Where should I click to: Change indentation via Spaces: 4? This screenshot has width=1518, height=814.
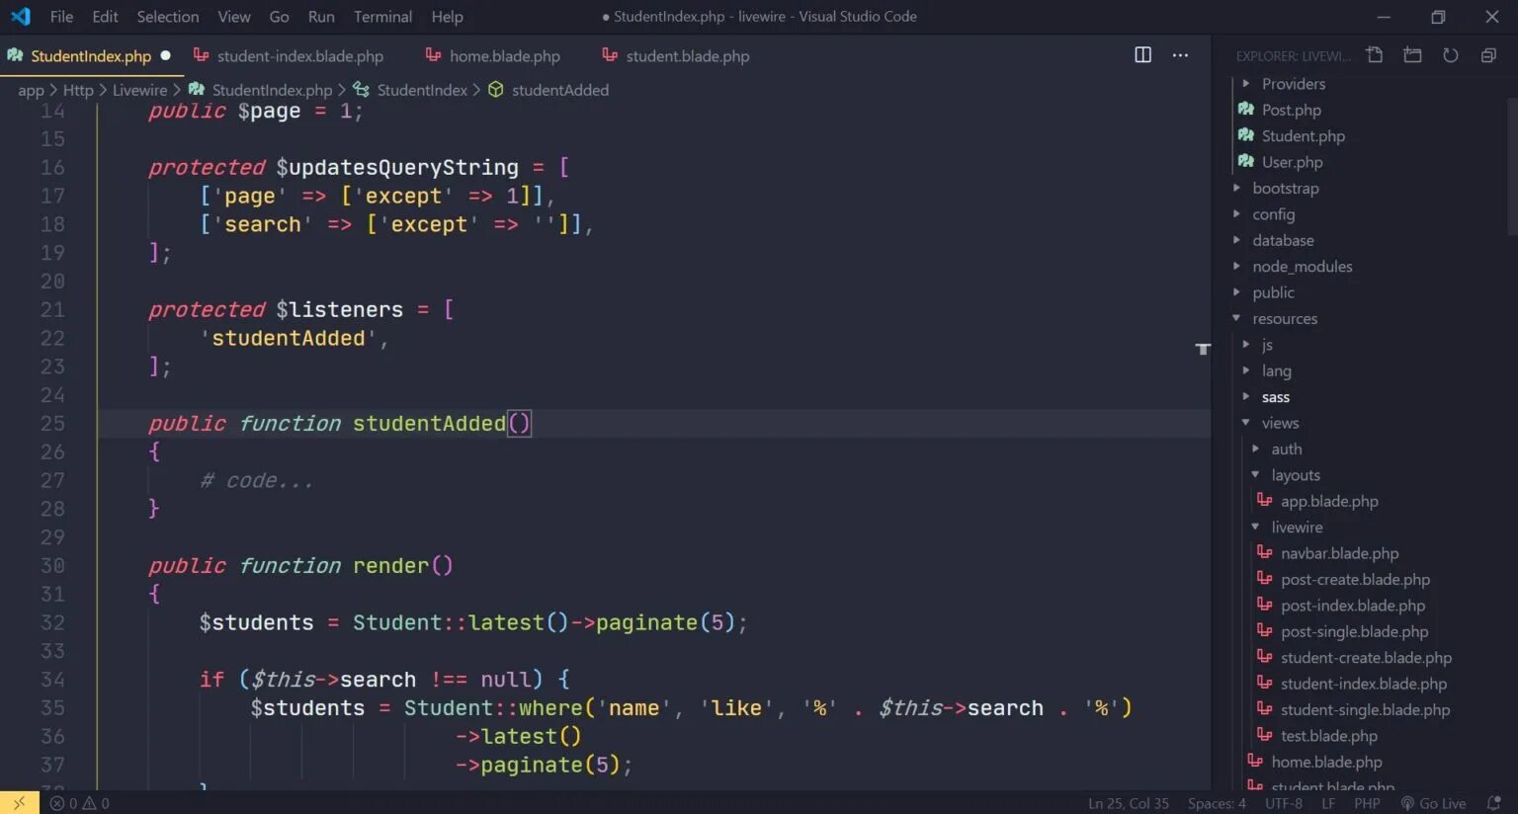pyautogui.click(x=1217, y=803)
